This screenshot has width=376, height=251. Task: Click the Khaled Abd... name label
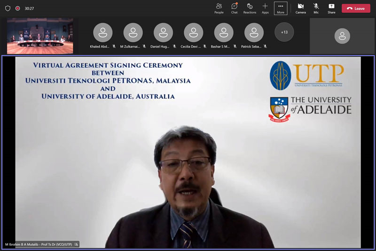click(x=100, y=47)
